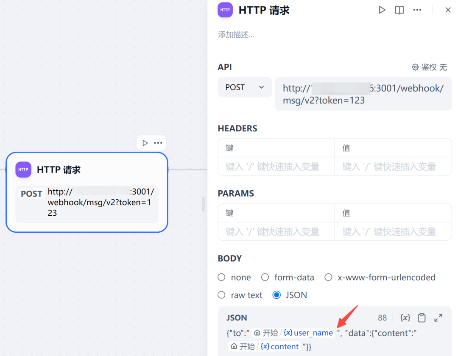458x356 pixels.
Task: Open panel more options ellipsis
Action: coord(417,10)
